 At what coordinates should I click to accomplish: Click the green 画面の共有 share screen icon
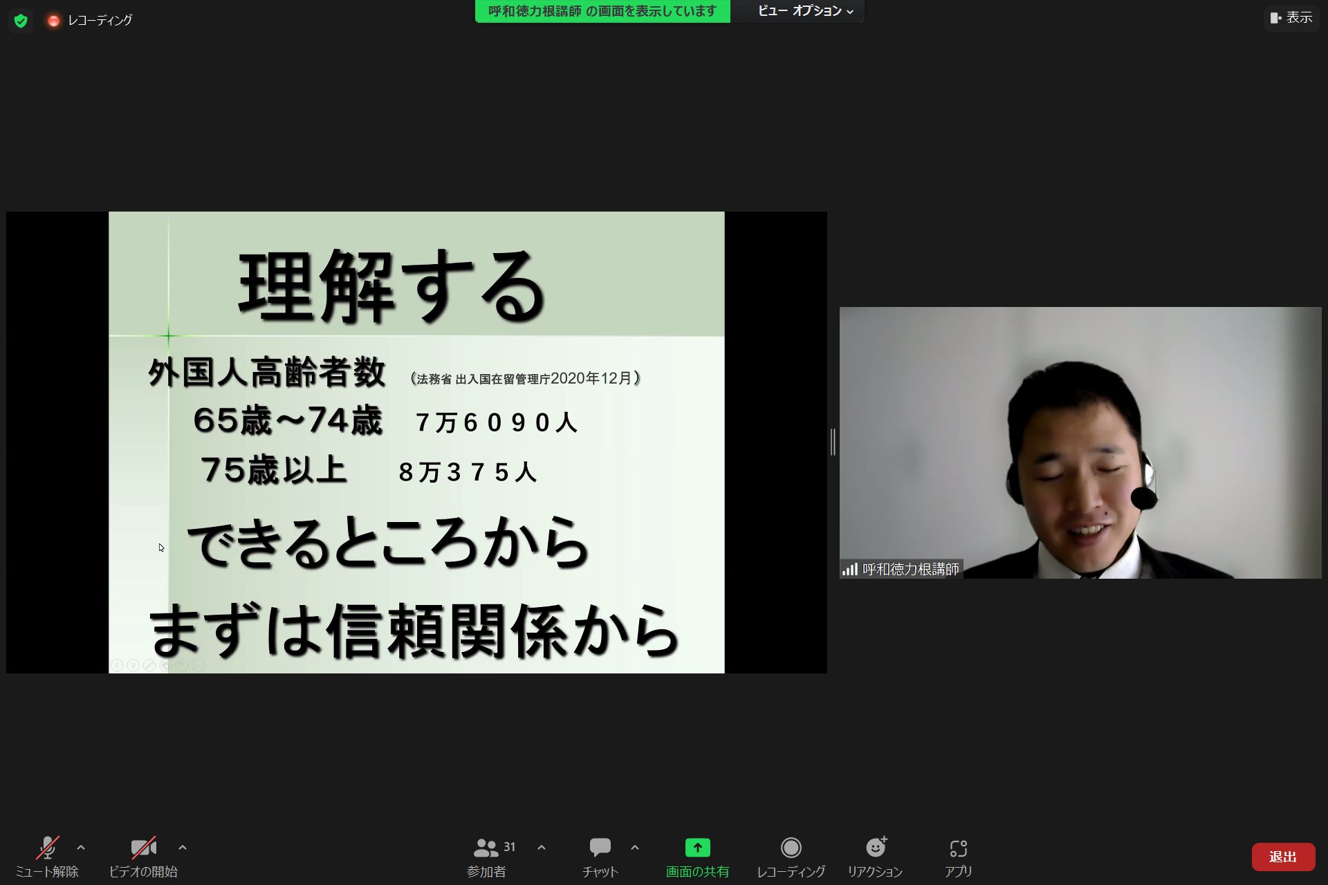click(697, 848)
